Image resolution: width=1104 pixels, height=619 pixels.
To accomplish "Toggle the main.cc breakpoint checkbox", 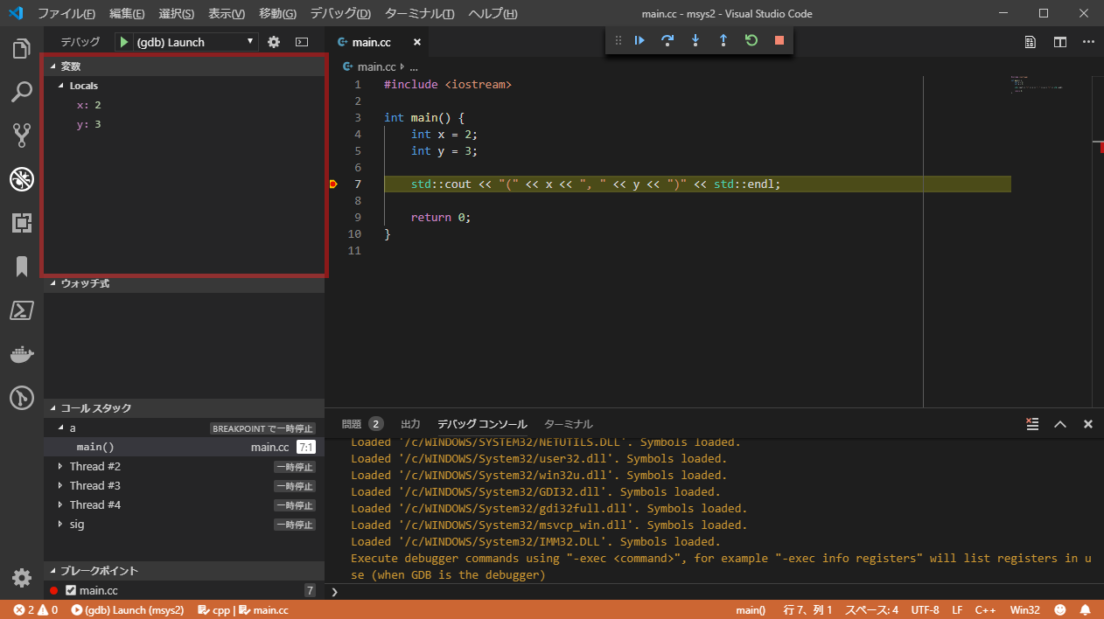I will click(x=71, y=590).
